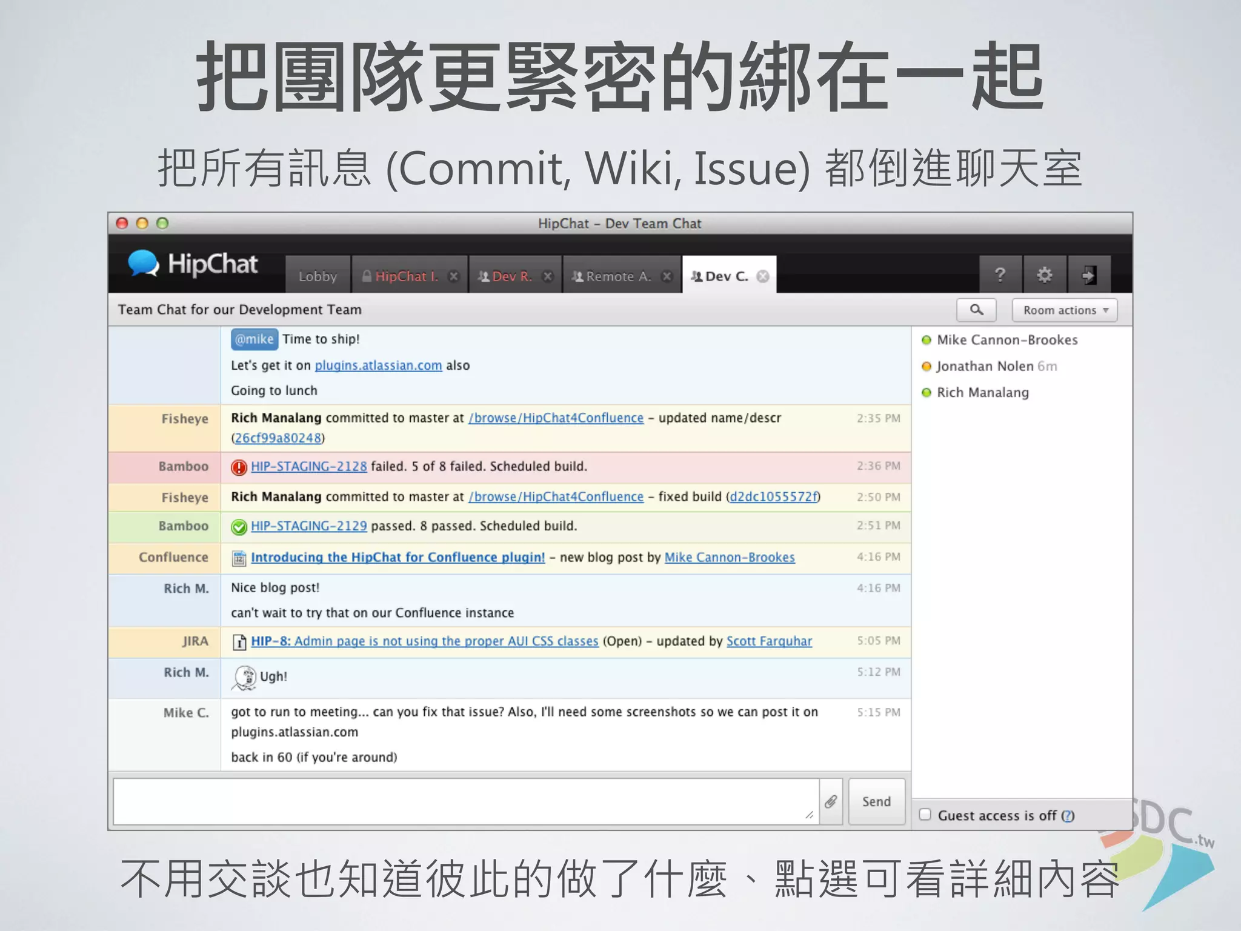Click the Confluence blog post calendar icon
Image resolution: width=1241 pixels, height=931 pixels.
[x=239, y=558]
